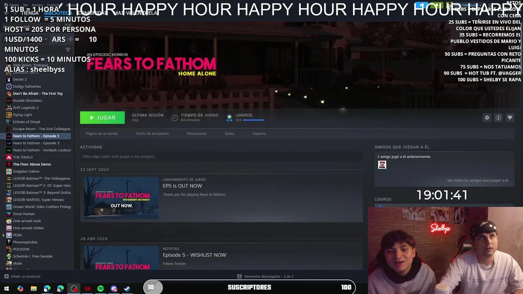Go to the Discusiones tab
Viewport: 523px width, 294px height.
pyautogui.click(x=197, y=134)
